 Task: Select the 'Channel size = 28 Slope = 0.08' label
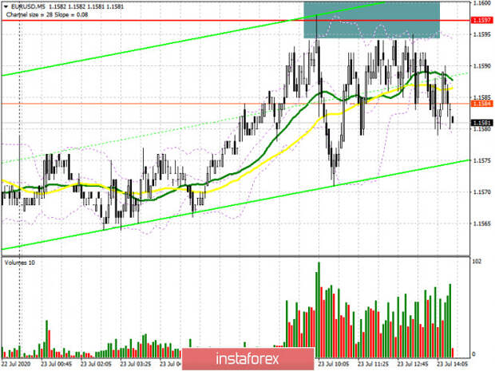point(47,14)
